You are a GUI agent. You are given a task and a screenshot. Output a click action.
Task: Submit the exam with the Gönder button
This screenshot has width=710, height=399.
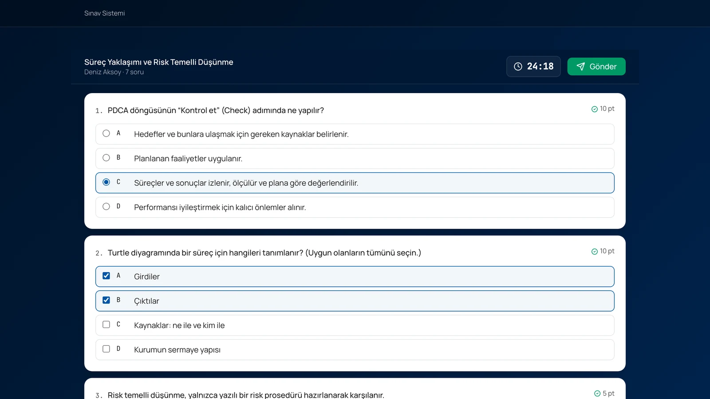point(596,66)
